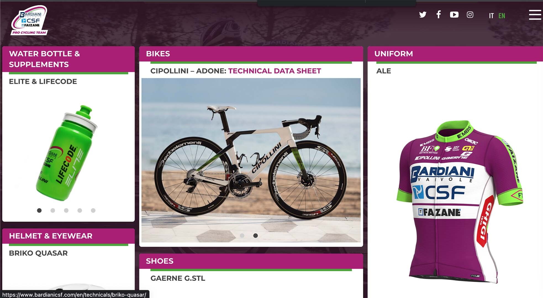543x298 pixels.
Task: Click the Lifecode Elite water bottle image
Action: point(66,153)
